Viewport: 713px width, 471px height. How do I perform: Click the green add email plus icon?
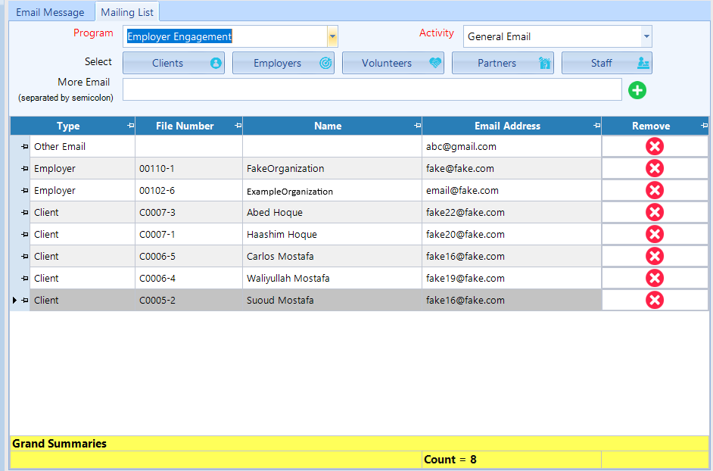[637, 90]
